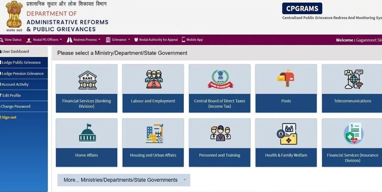Select the Posts department label
Image resolution: width=382 pixels, height=192 pixels.
click(x=286, y=101)
